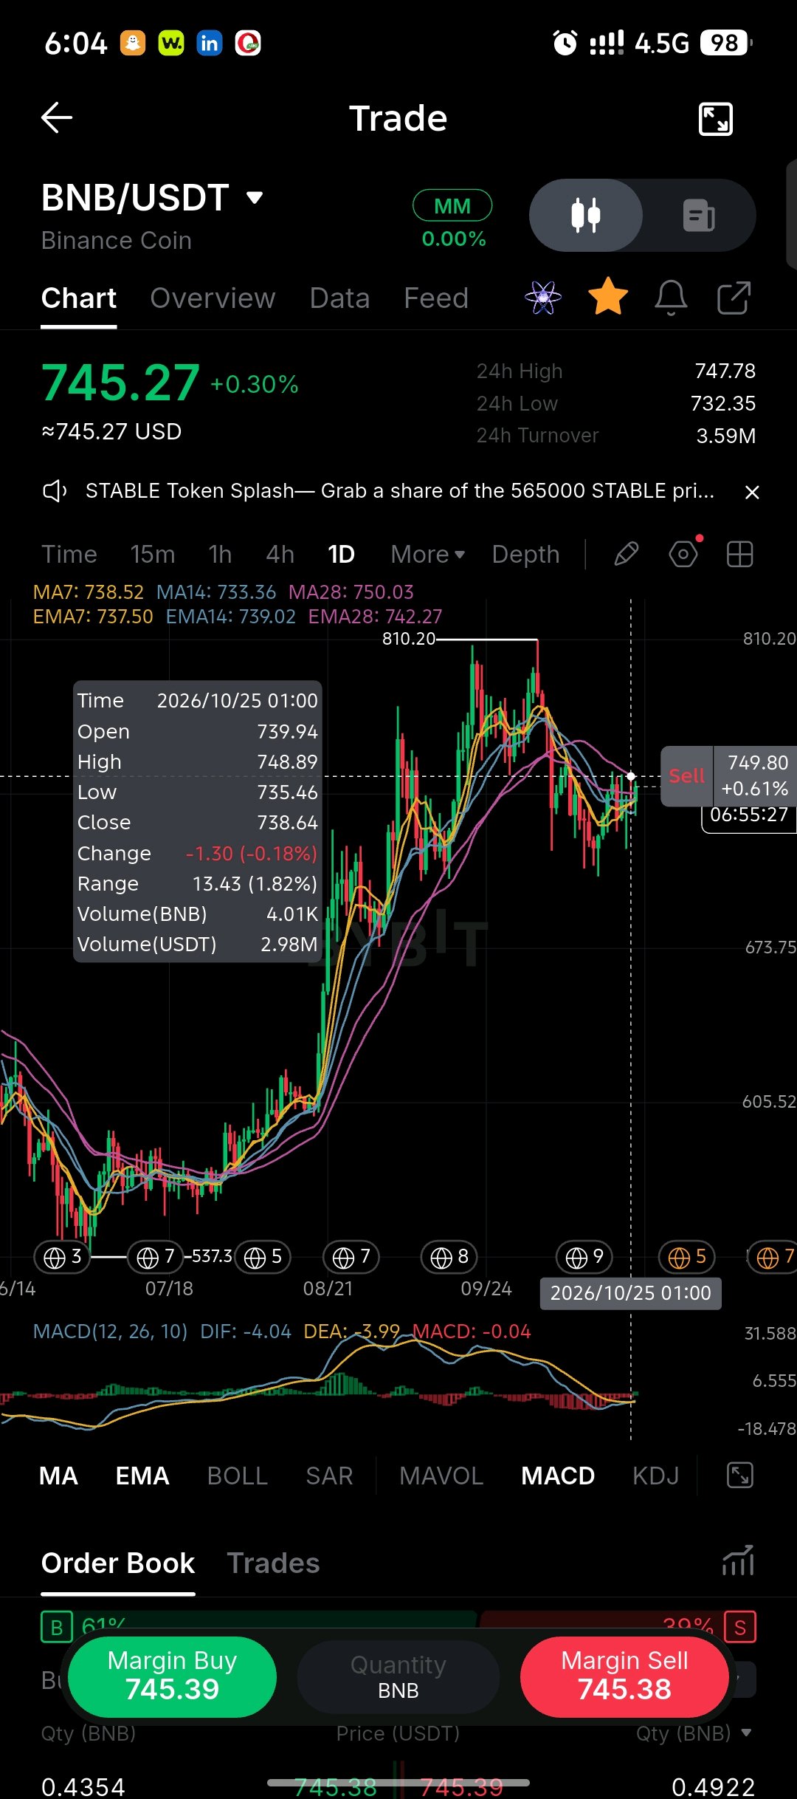The height and width of the screenshot is (1799, 797).
Task: Select the 4h timeframe
Action: pyautogui.click(x=280, y=555)
